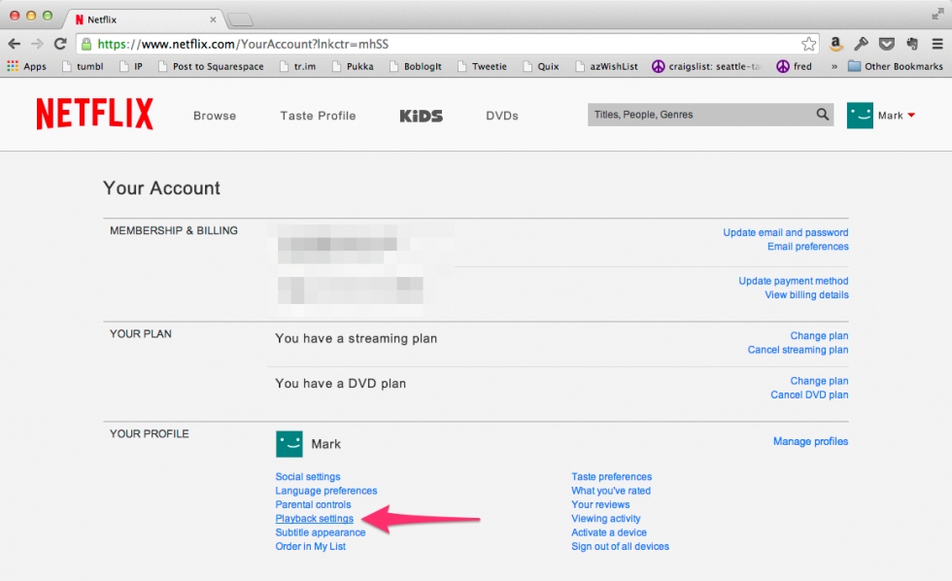952x581 pixels.
Task: Open the fred bookmark with peace icon
Action: click(794, 66)
